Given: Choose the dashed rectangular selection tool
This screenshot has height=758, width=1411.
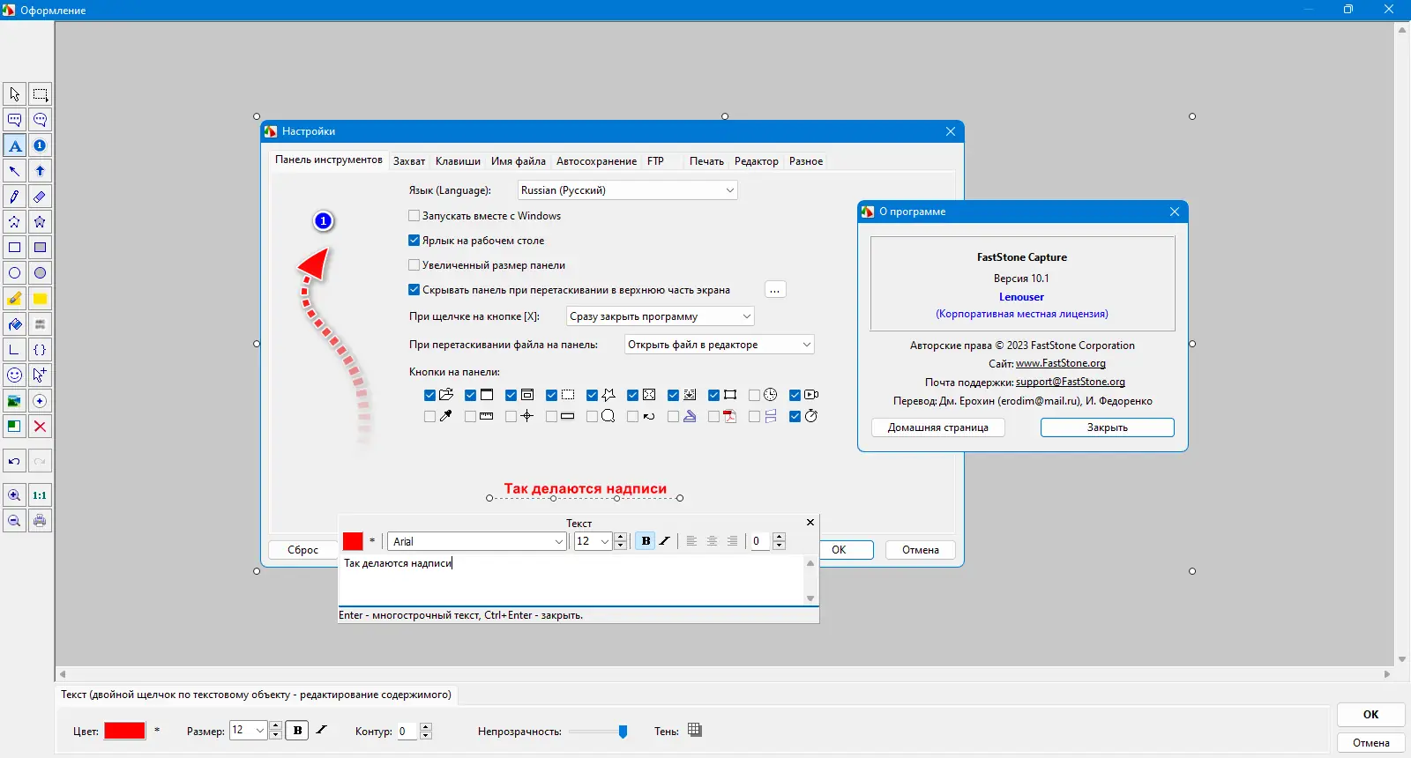Looking at the screenshot, I should pyautogui.click(x=40, y=94).
